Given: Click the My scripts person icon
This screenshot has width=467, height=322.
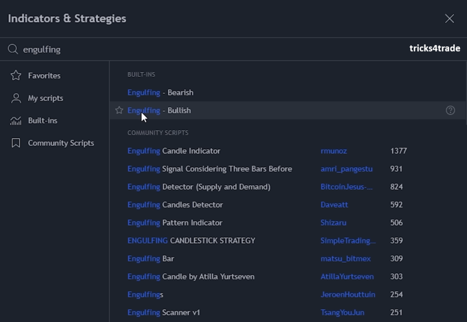Looking at the screenshot, I should pyautogui.click(x=16, y=98).
